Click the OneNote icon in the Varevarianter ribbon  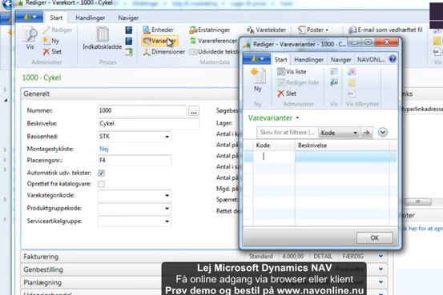(x=352, y=72)
